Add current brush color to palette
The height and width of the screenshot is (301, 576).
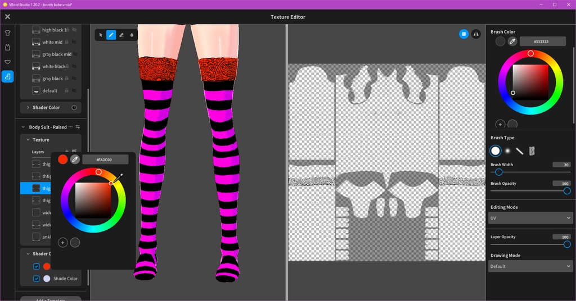pyautogui.click(x=500, y=124)
